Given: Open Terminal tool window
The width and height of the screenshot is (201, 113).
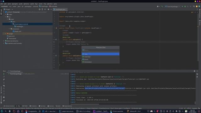Looking at the screenshot, I should coord(42,106).
